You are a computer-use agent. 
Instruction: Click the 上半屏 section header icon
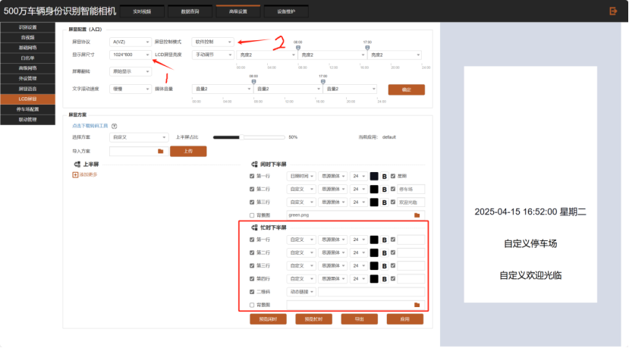(x=77, y=165)
